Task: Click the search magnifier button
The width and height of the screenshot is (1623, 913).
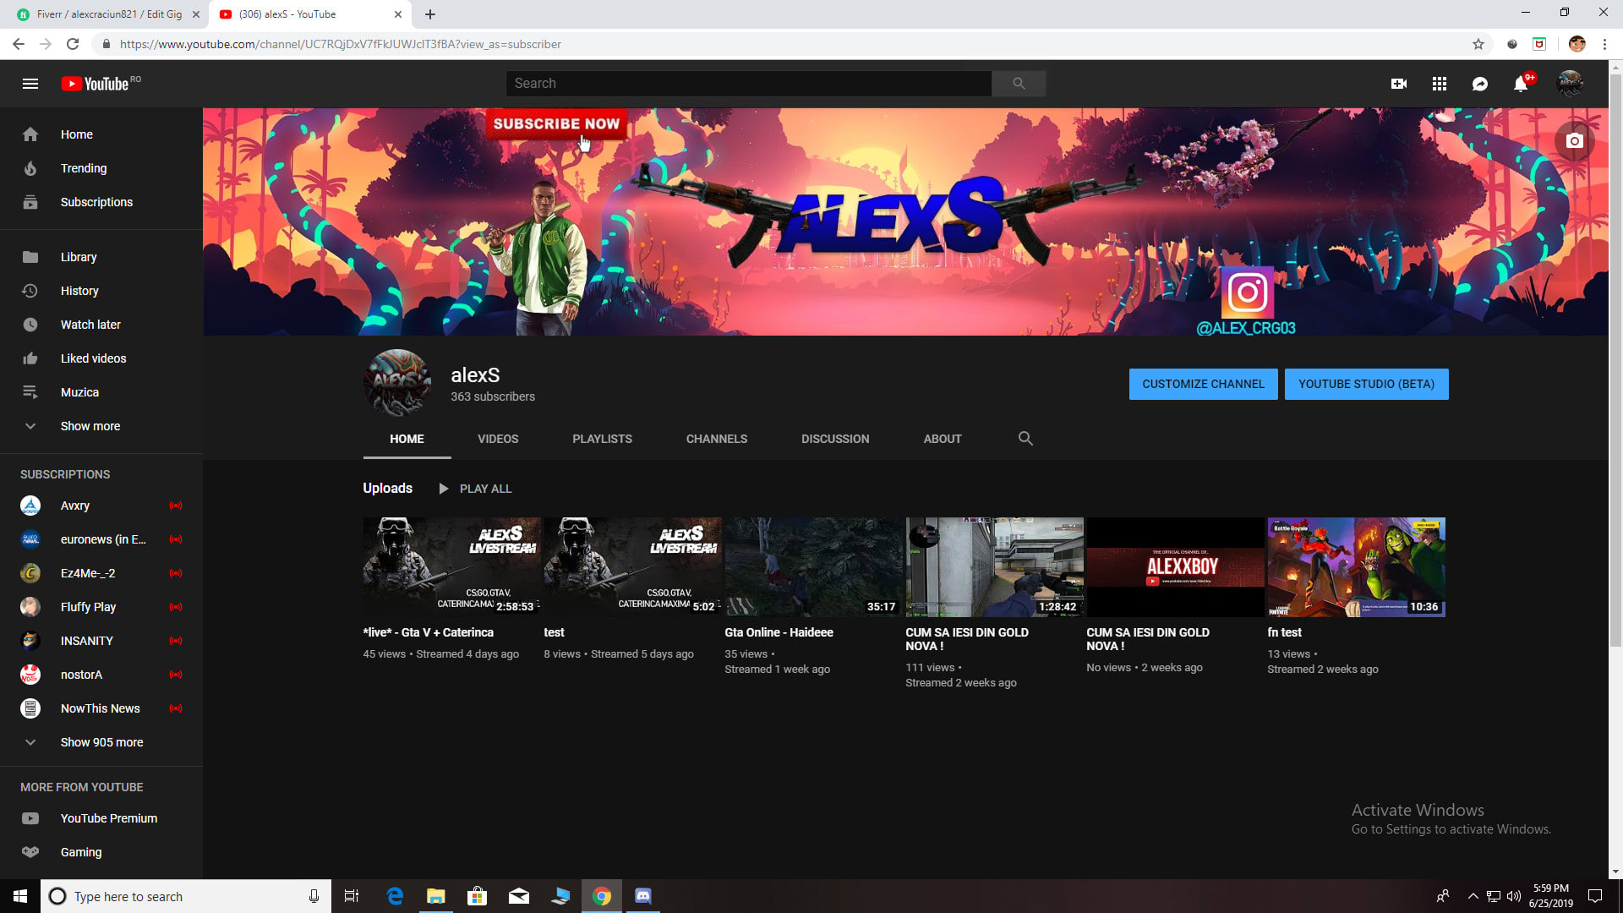Action: point(1019,84)
